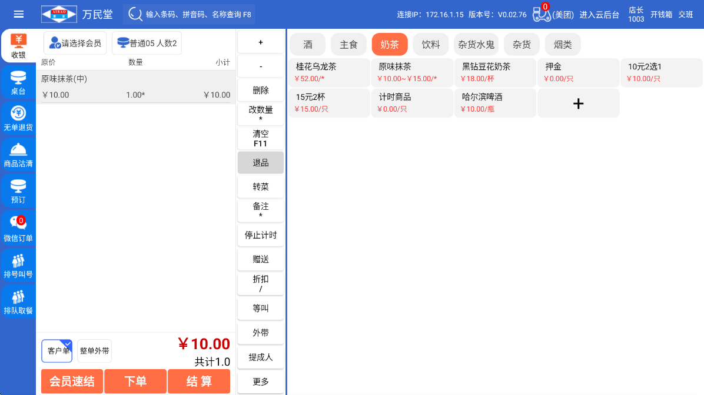Open the 预订 reservation sidebar icon
704x395 pixels.
[18, 192]
